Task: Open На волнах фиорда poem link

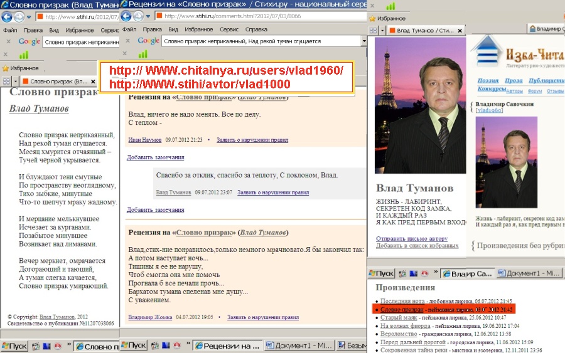Action: click(x=405, y=325)
